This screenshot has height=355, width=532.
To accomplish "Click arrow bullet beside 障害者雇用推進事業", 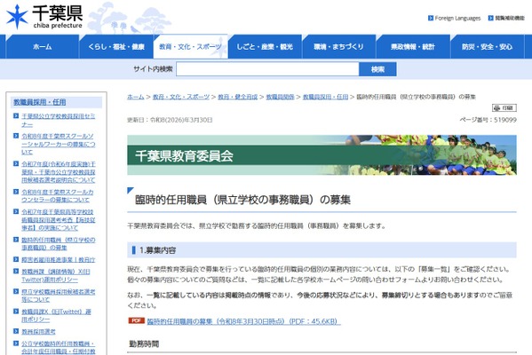I will (16, 259).
